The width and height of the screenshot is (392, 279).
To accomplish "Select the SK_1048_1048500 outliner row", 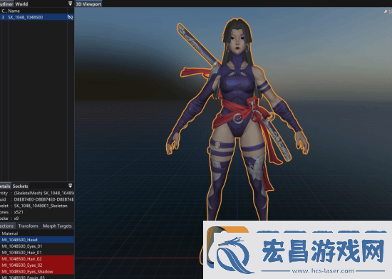I will click(x=37, y=17).
